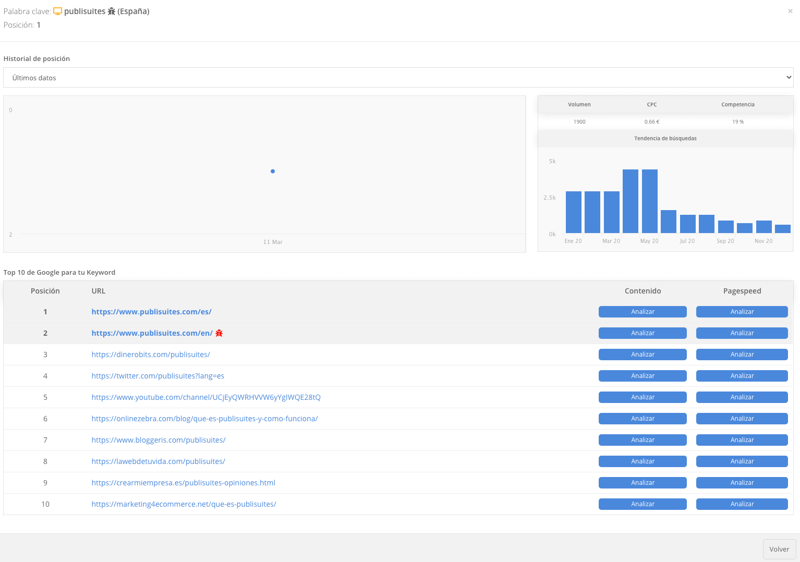800x562 pixels.
Task: Click the Volver button at bottom right
Action: 779,549
